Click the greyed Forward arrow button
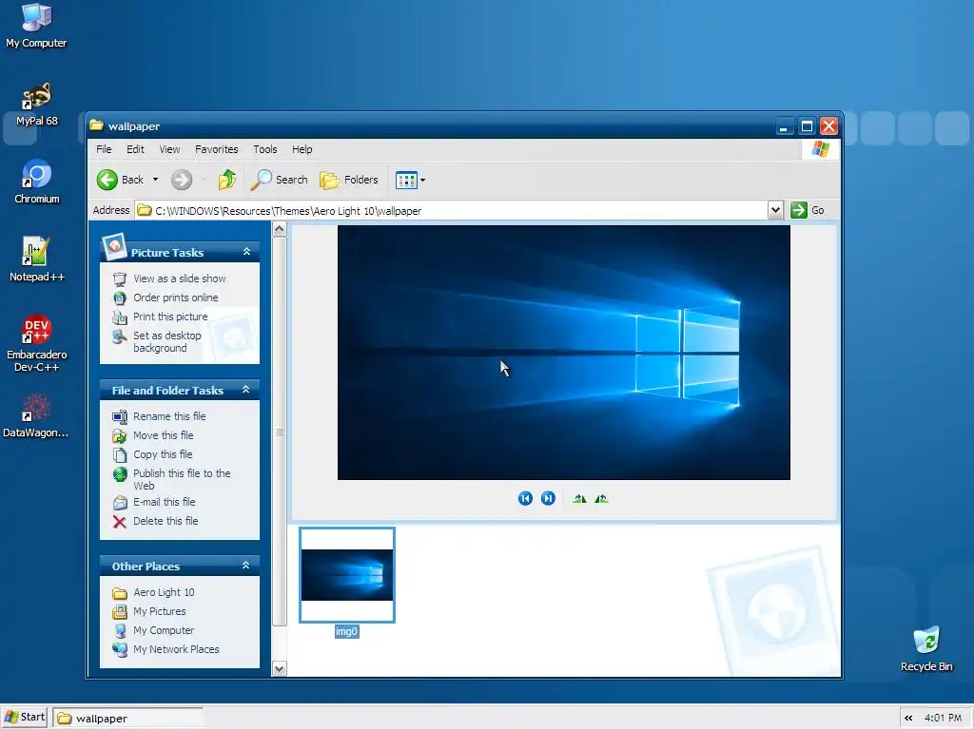 tap(182, 180)
